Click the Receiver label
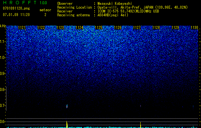 click(65, 11)
